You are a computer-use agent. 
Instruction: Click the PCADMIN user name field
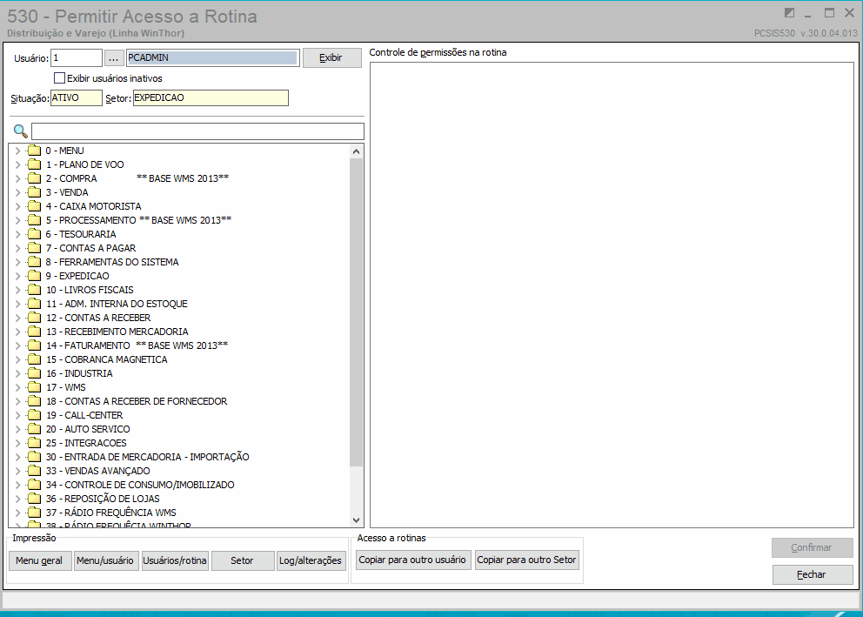pos(212,57)
